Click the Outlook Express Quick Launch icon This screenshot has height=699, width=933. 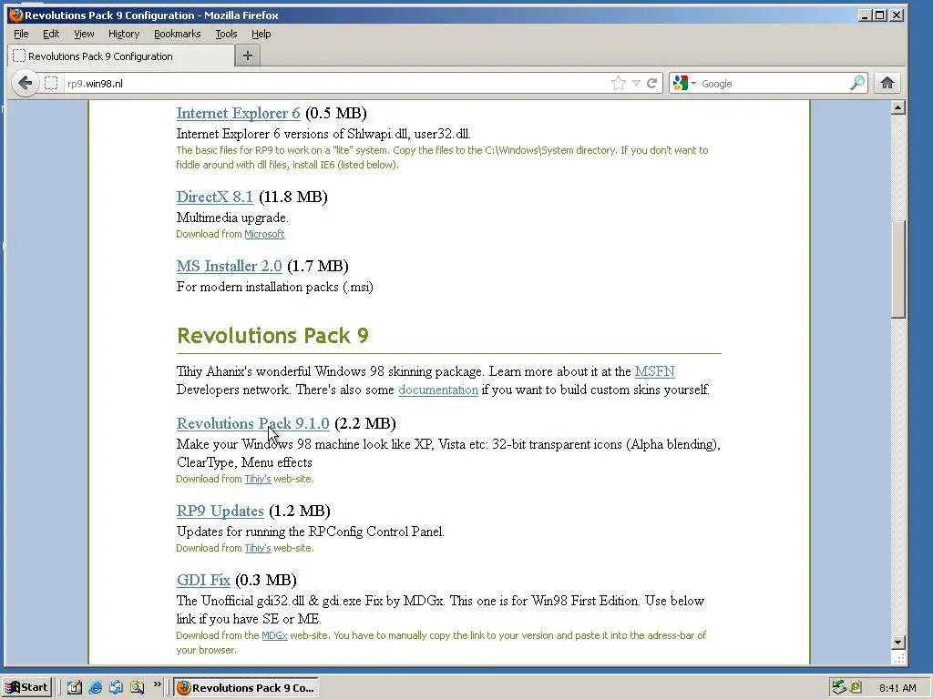point(116,687)
